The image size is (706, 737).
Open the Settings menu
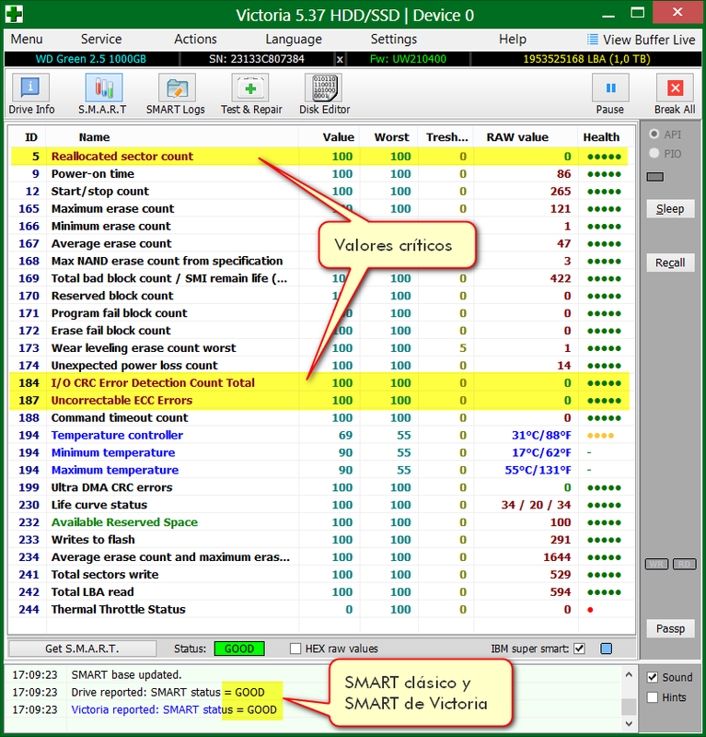tap(394, 39)
